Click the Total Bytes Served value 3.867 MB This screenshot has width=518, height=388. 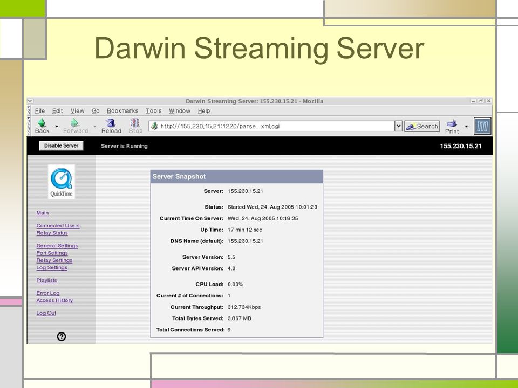[x=239, y=318]
